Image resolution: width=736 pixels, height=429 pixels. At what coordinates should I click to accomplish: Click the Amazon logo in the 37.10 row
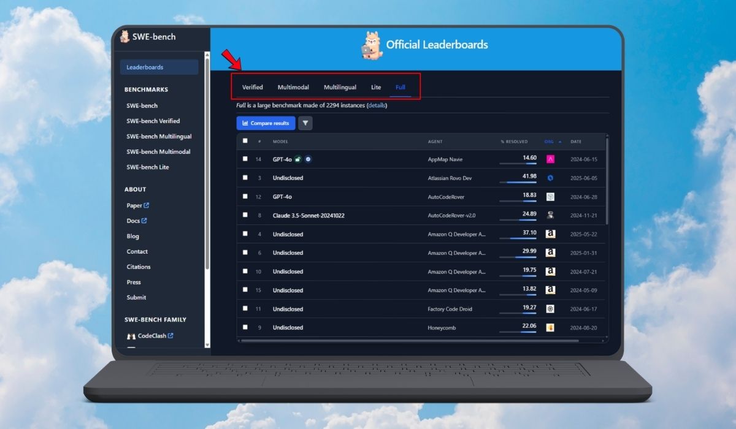(551, 234)
